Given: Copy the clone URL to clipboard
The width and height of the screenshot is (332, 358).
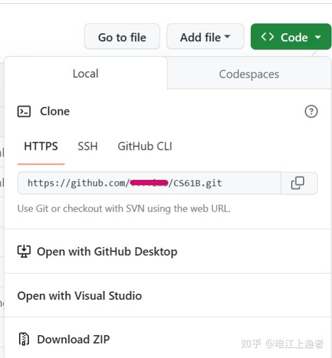Looking at the screenshot, I should 298,183.
